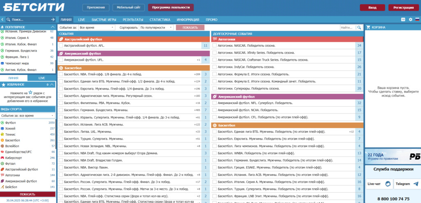Click the flame icon next to Популярное

click(2, 27)
